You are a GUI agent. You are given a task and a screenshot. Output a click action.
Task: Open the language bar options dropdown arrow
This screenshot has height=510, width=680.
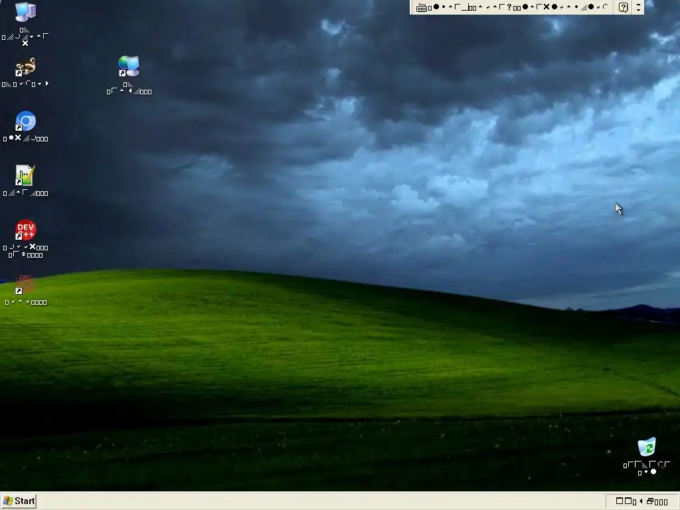point(638,9)
